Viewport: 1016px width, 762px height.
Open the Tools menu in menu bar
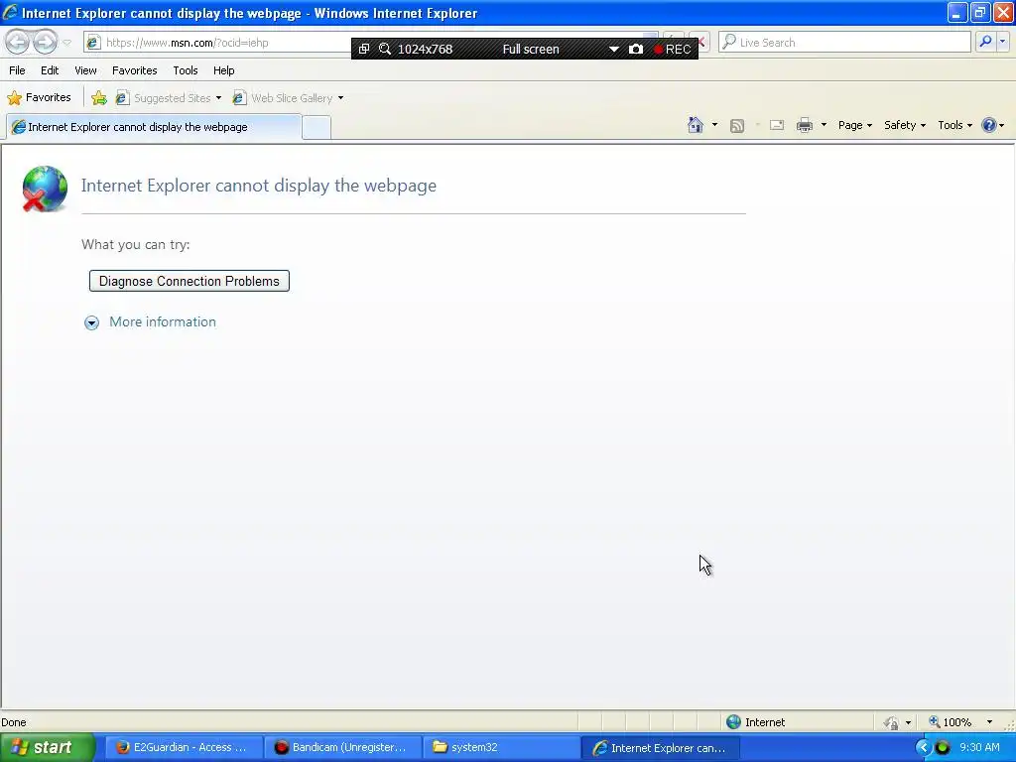(186, 70)
